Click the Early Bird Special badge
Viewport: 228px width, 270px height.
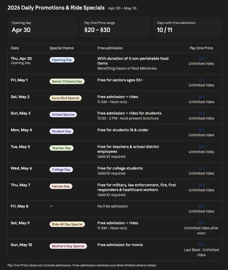[65, 98]
